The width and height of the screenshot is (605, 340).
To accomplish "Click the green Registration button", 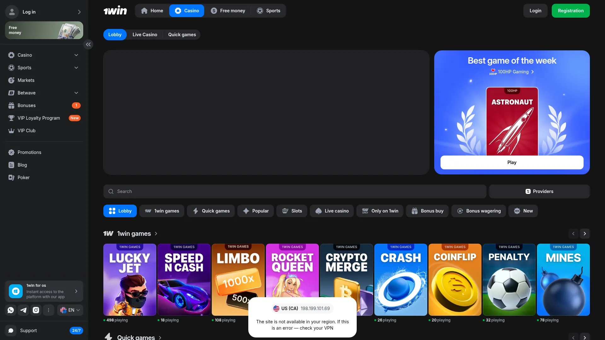I will point(571,11).
